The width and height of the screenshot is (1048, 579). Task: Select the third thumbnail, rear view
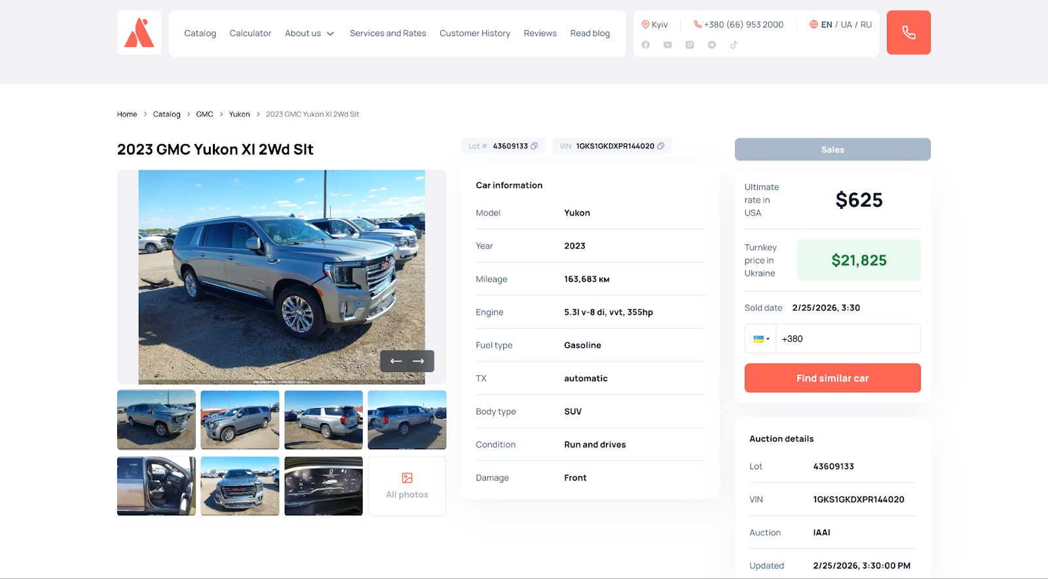coord(324,420)
